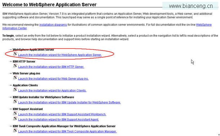220x136 pixels.
Task: Click the installer icon beside Support Assistant Workbench link
Action: click(15, 113)
